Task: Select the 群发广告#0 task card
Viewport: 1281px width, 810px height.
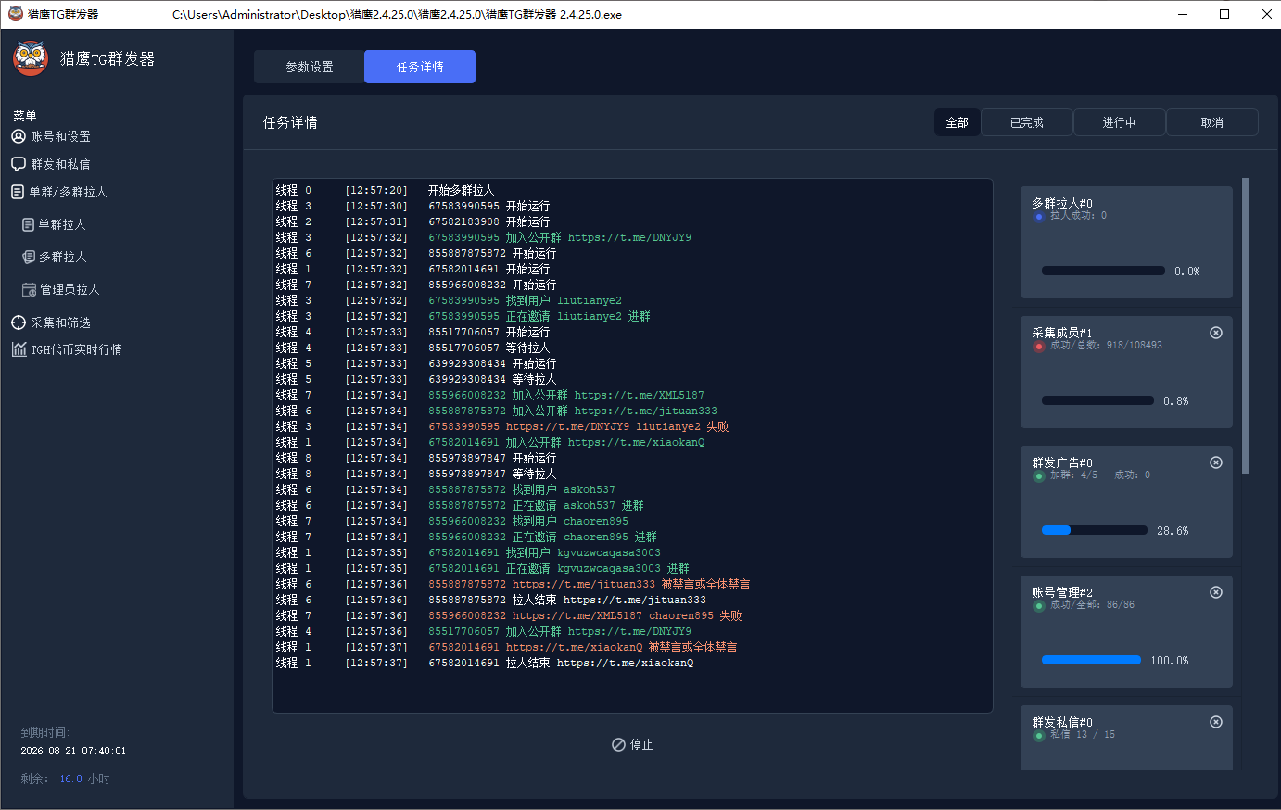Action: 1126,501
